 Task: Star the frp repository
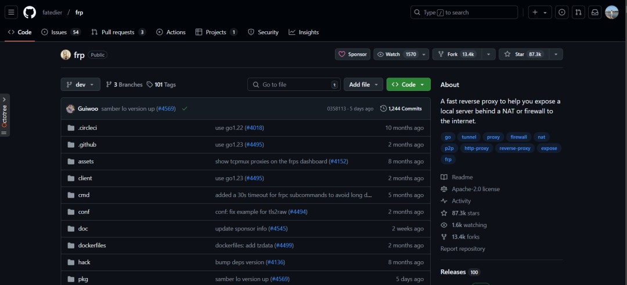[522, 54]
